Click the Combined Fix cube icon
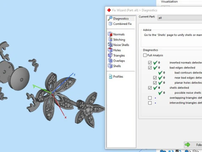This screenshot has width=202, height=152. pyautogui.click(x=110, y=24)
